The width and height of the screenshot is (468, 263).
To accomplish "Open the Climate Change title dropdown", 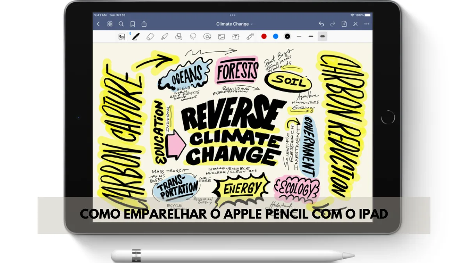I will [x=234, y=24].
